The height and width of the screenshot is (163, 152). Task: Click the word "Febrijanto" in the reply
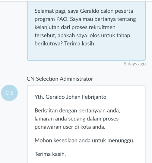94,97
